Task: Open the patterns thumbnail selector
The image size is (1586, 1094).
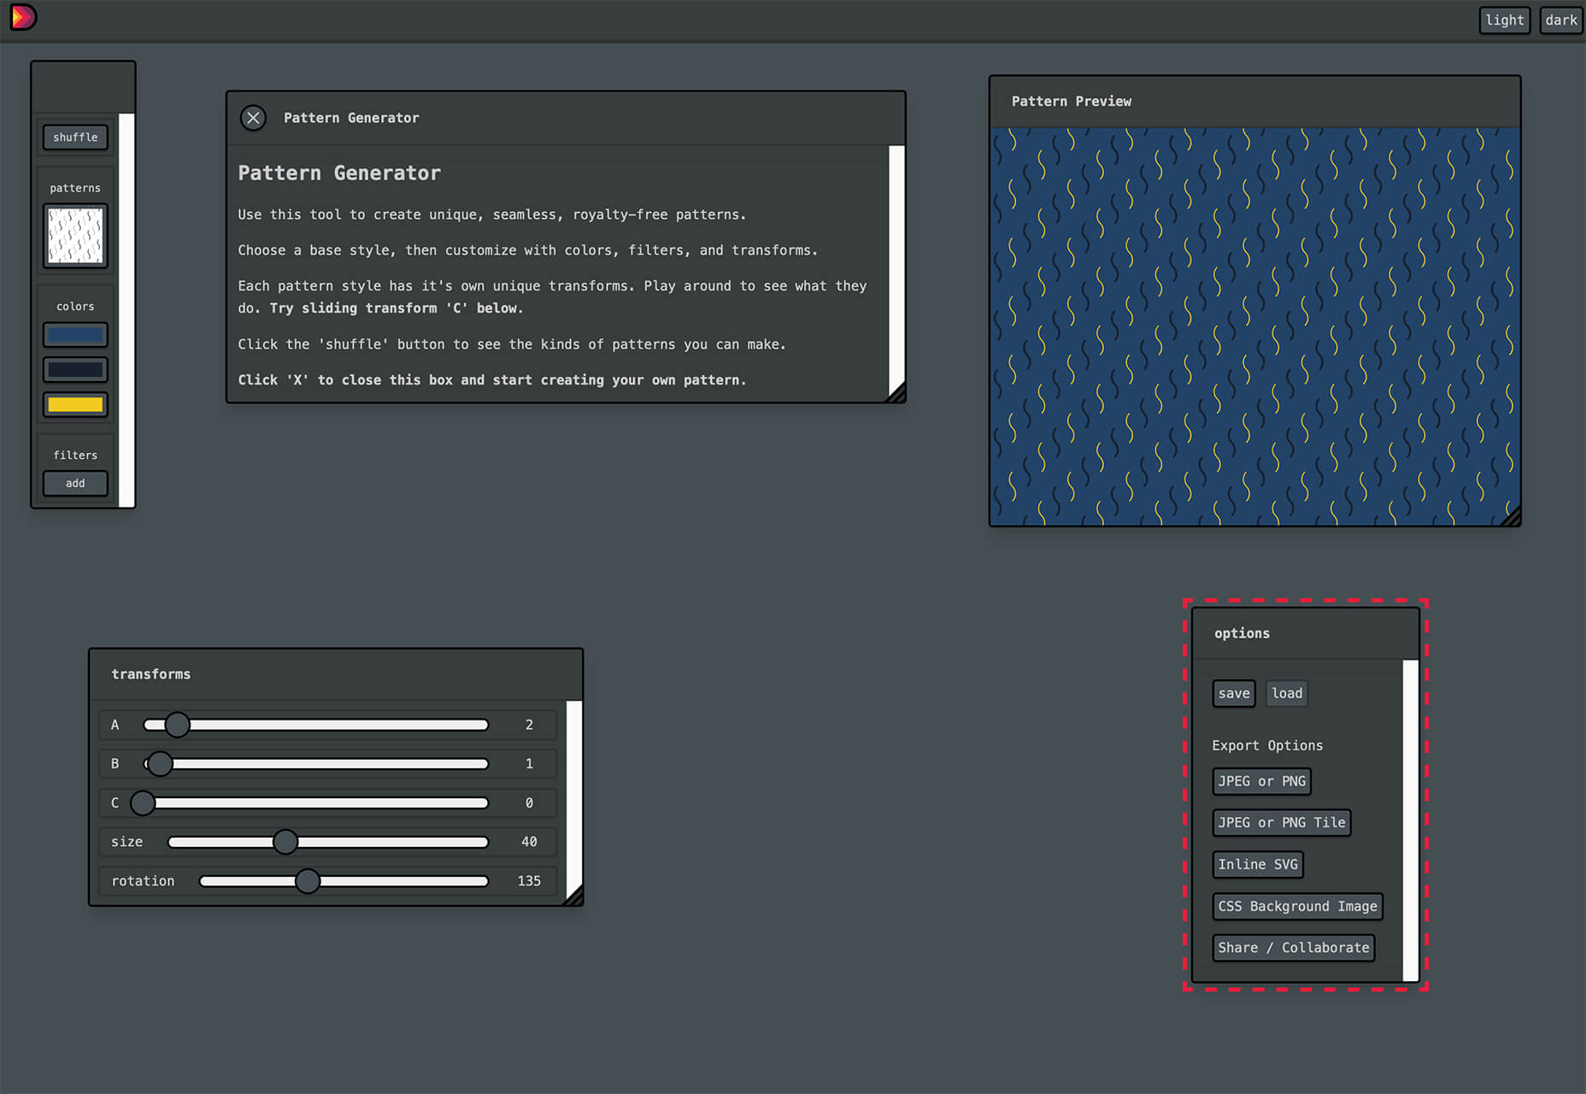Action: (75, 236)
